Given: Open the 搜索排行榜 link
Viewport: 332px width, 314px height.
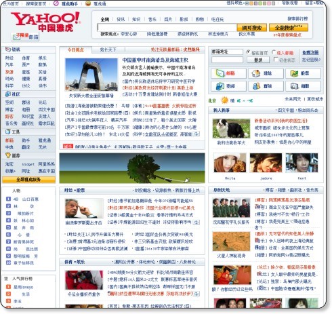Looking at the screenshot, I should tap(297, 19).
